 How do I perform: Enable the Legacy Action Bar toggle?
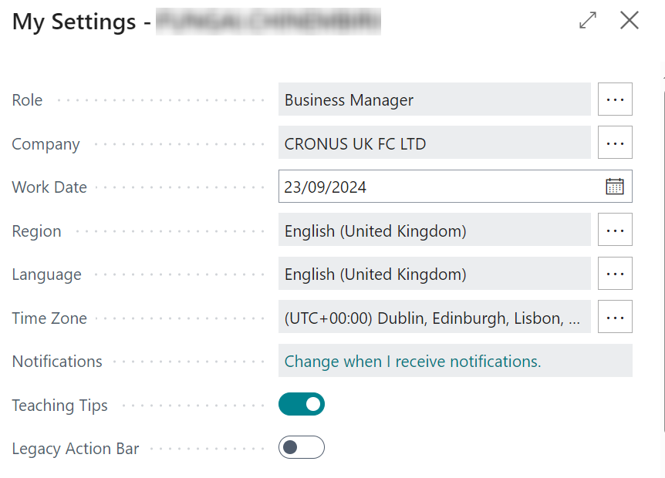(x=302, y=447)
